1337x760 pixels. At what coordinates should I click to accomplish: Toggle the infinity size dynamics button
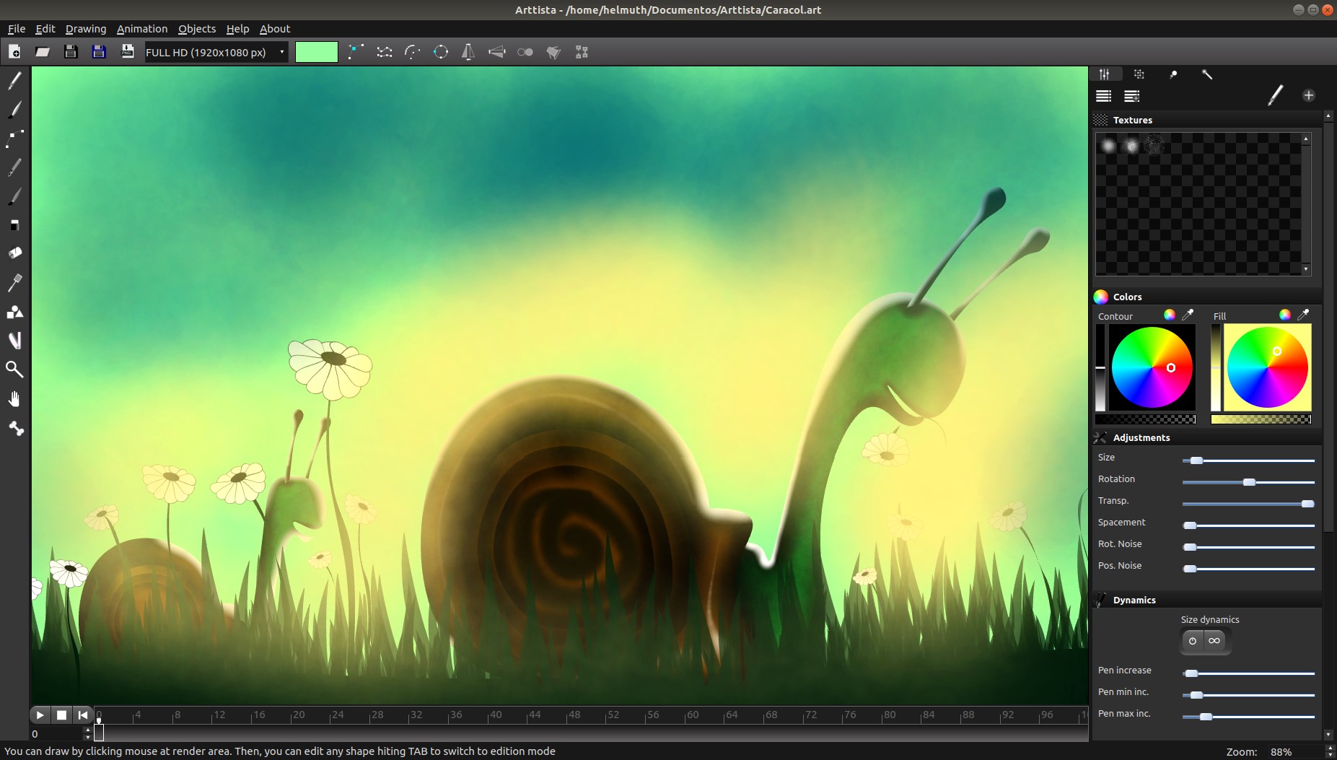coord(1215,641)
